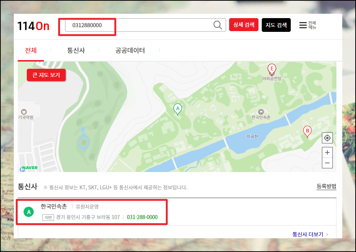This screenshot has height=252, width=356.
Task: Select map marker E
Action: pyautogui.click(x=272, y=70)
